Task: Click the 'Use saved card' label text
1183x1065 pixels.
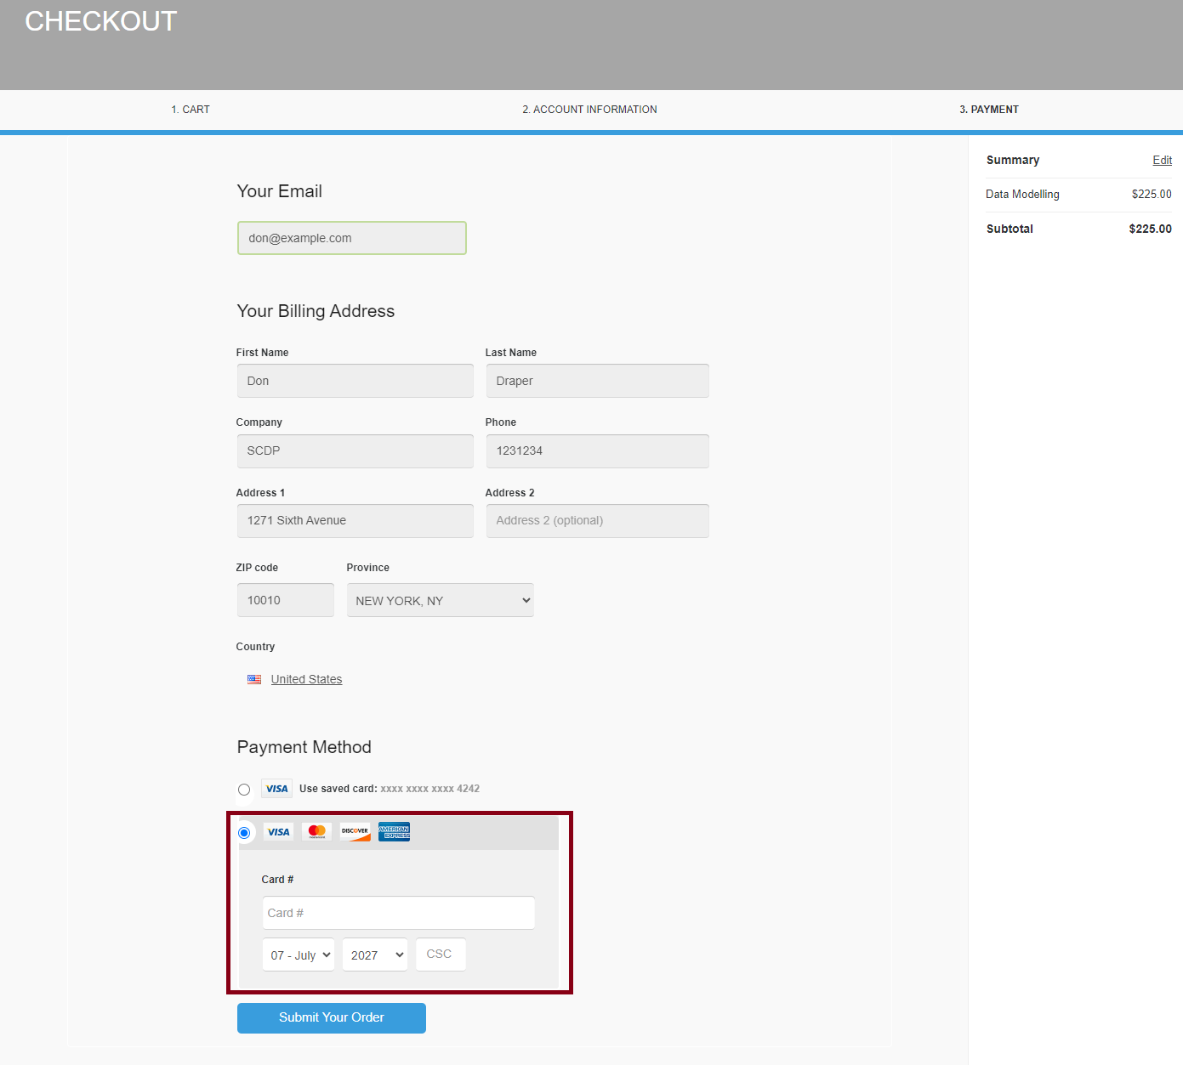Action: point(338,789)
